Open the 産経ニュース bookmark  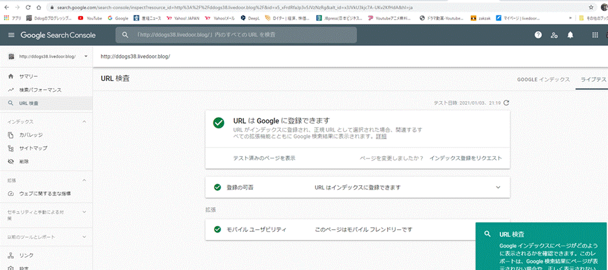tap(147, 17)
